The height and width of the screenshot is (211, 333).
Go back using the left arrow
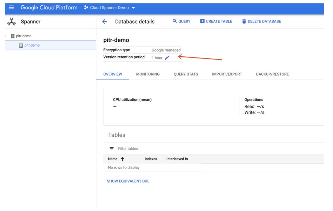[x=105, y=22]
